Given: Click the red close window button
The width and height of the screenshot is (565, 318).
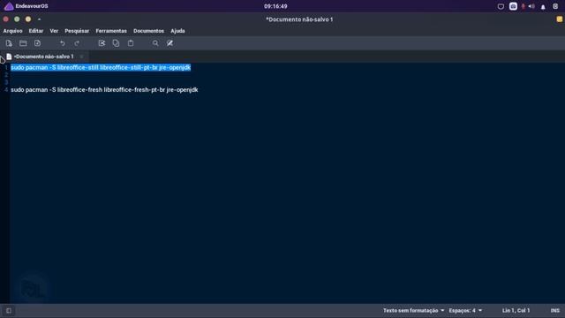Looking at the screenshot, I should click(x=6, y=19).
